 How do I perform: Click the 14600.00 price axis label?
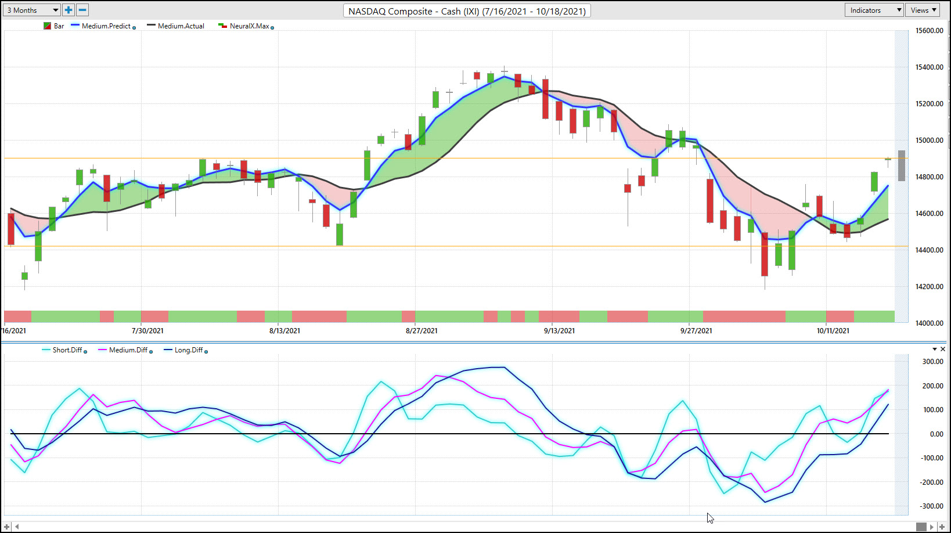tap(930, 214)
